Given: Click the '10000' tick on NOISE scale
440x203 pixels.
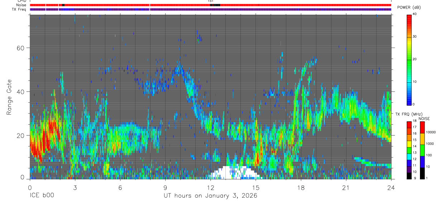Looking at the screenshot, I should pyautogui.click(x=430, y=132).
